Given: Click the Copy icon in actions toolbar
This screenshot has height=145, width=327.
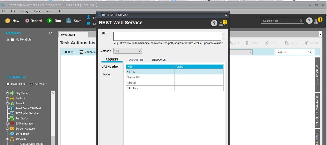Looking at the screenshot, I should tap(267, 43).
